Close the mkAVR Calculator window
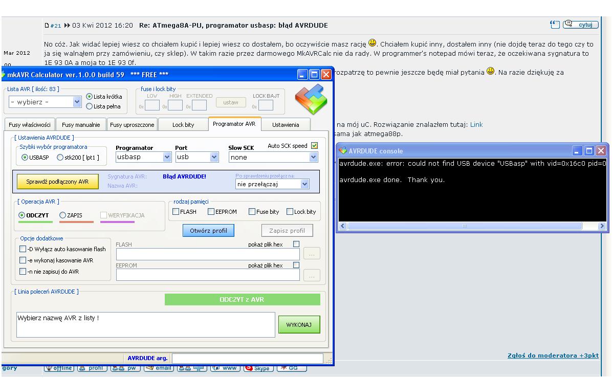612x378 pixels. pos(326,74)
